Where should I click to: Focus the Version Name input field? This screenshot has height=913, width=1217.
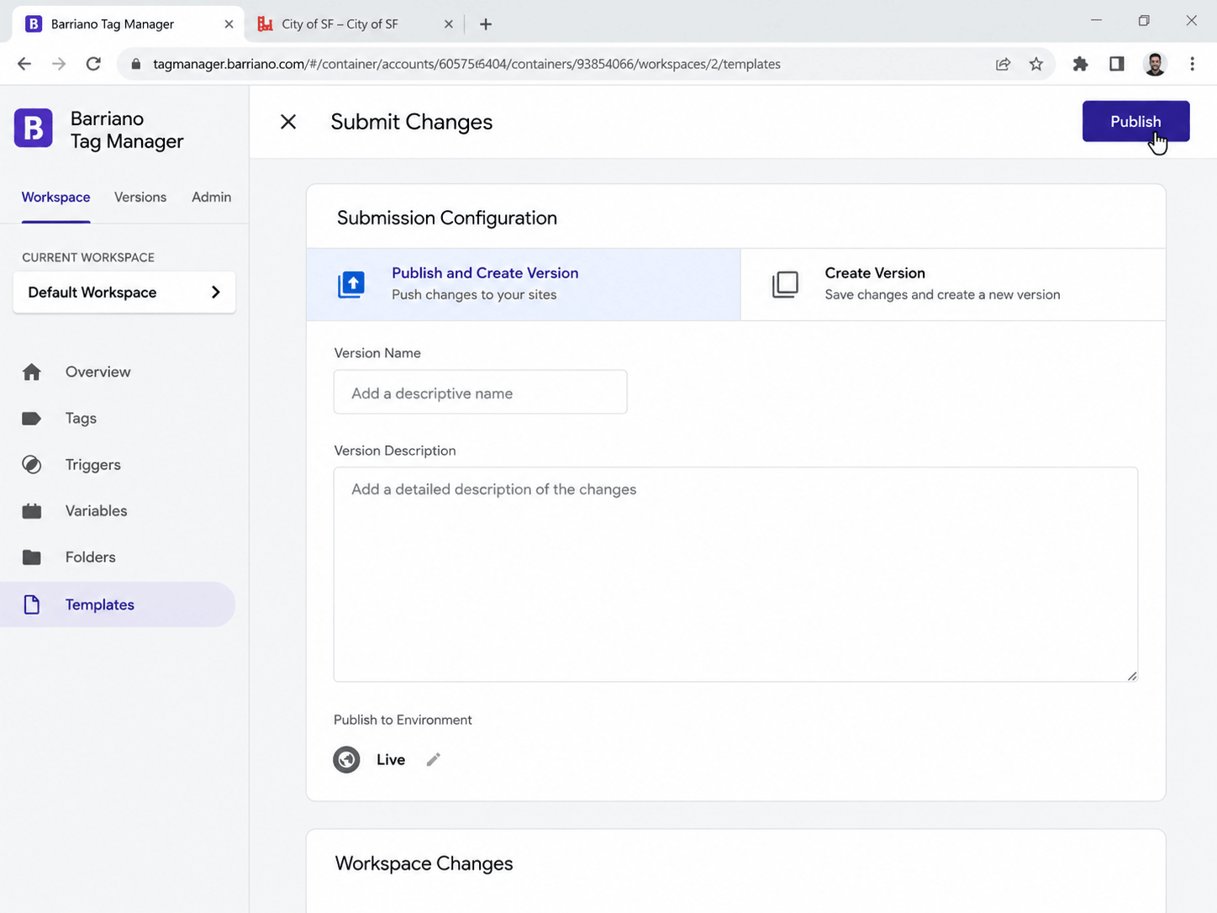pos(480,392)
